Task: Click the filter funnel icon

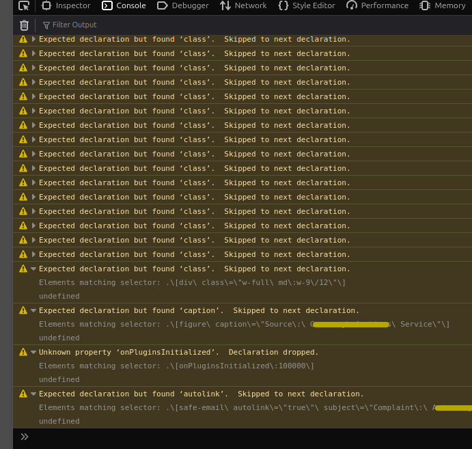Action: (46, 25)
